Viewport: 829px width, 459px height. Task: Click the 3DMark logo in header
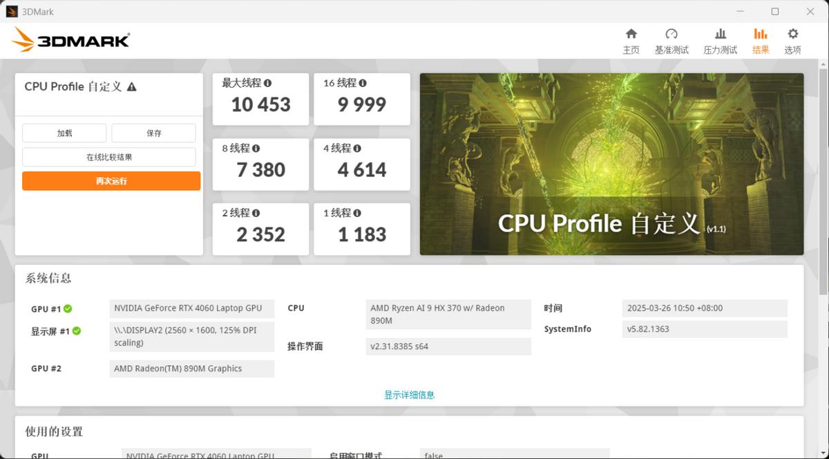[x=70, y=40]
